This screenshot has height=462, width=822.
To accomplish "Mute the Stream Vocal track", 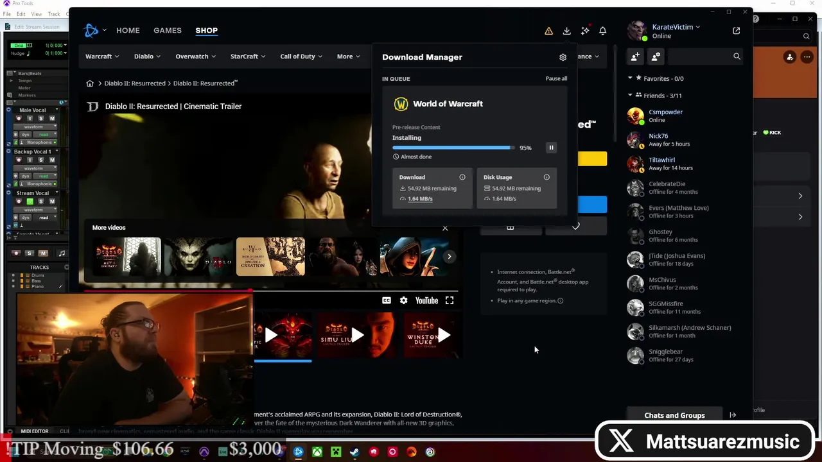I will point(52,201).
